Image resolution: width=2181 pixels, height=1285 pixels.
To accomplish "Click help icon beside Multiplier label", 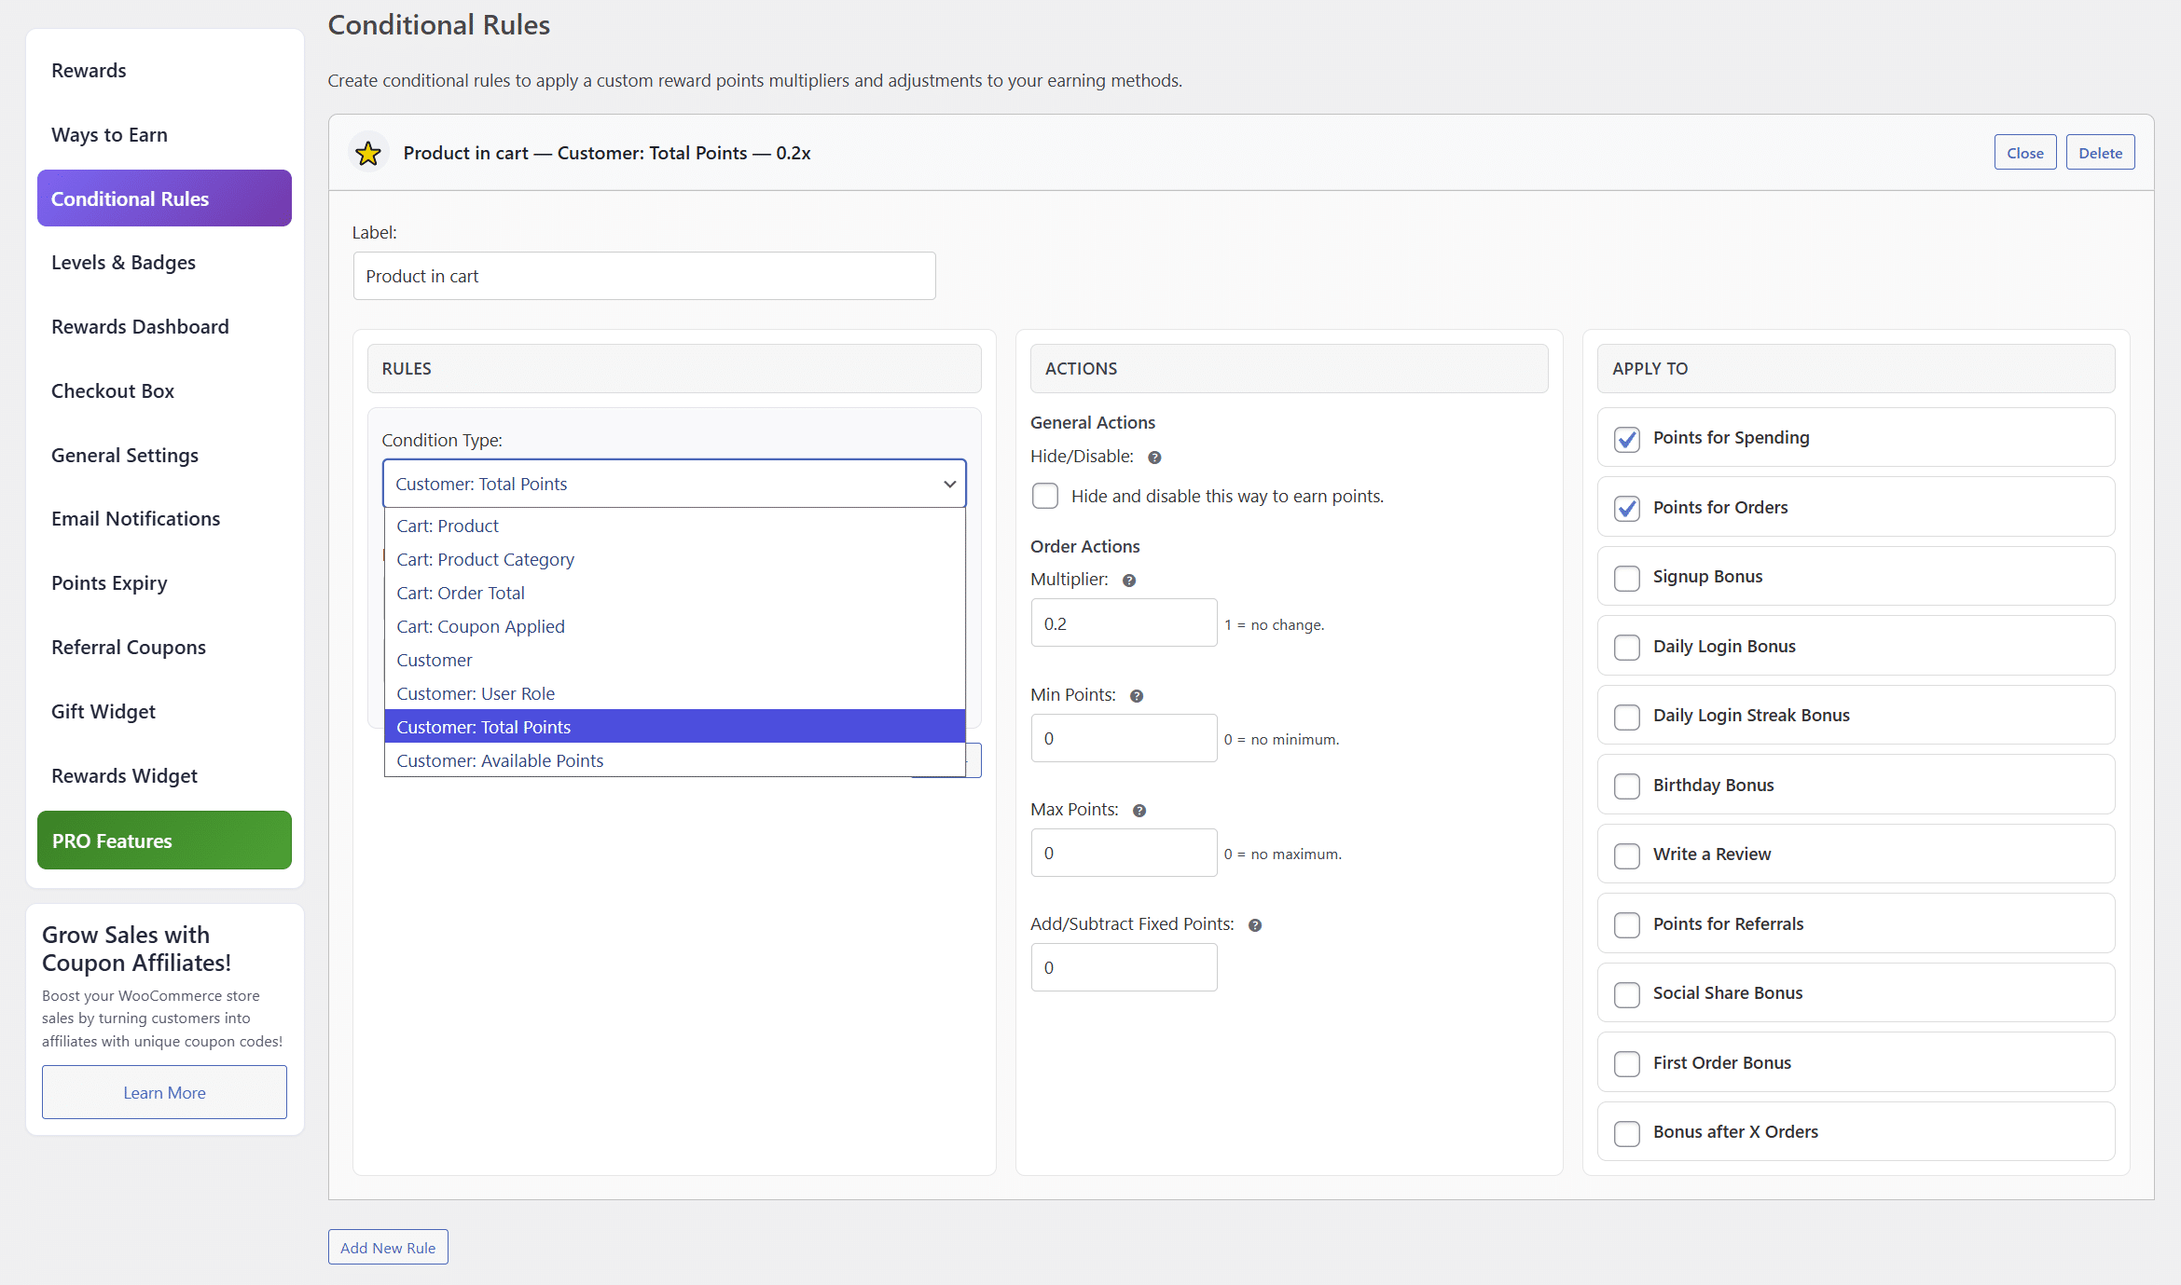I will tap(1129, 581).
